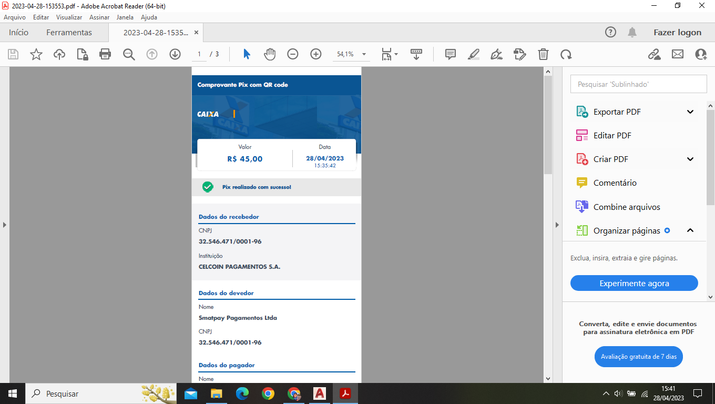This screenshot has height=404, width=715.
Task: Open the Visualizar menu
Action: 69,17
